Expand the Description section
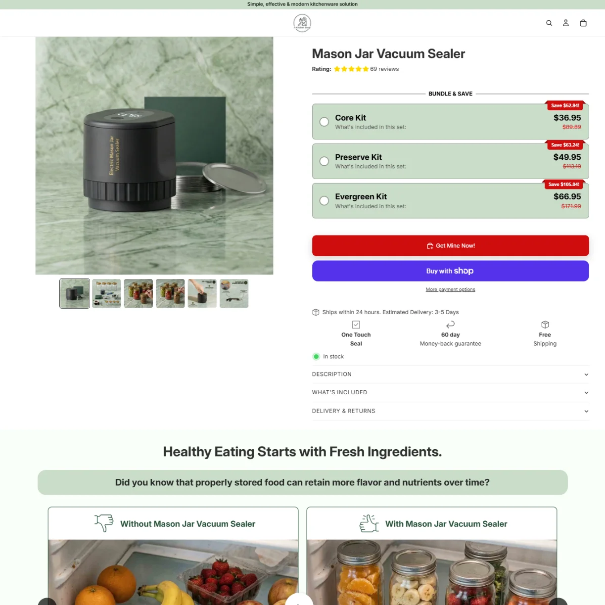 (450, 374)
